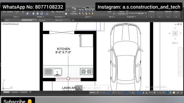This screenshot has height=103, width=184.
Task: Open the Top 2D Wireframe viewport controls
Action: pyautogui.click(x=10, y=24)
